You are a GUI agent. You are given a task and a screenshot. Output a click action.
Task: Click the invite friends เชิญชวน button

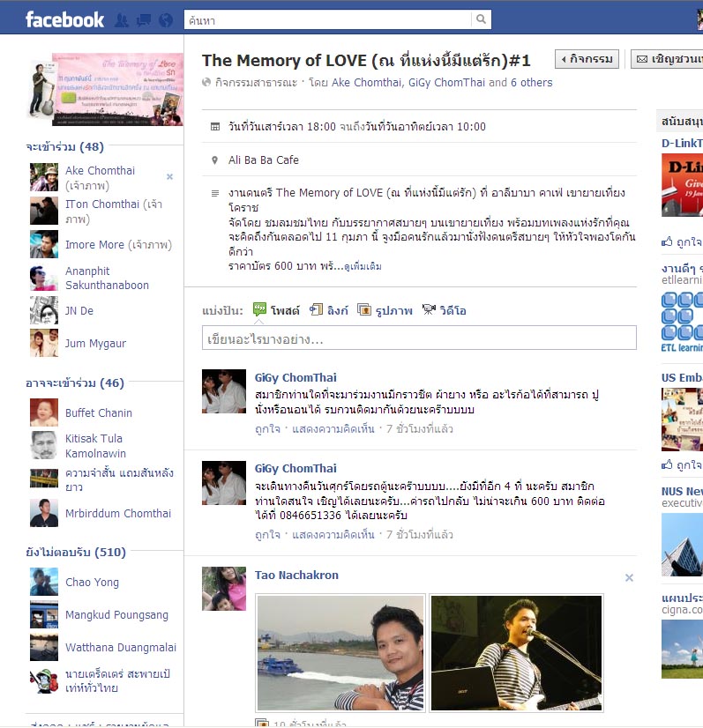[x=667, y=59]
